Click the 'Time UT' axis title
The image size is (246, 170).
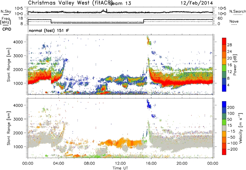coord(120,168)
